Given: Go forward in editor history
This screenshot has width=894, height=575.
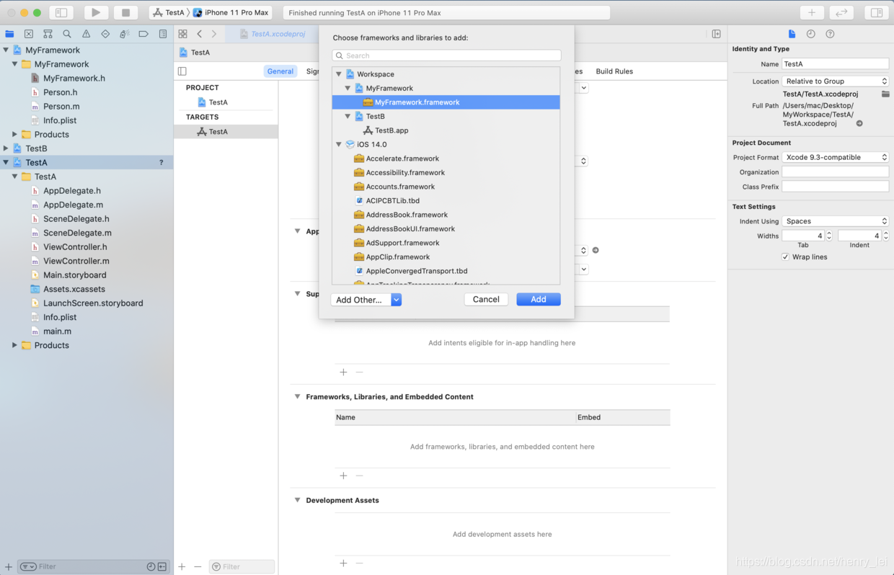Looking at the screenshot, I should pos(214,34).
